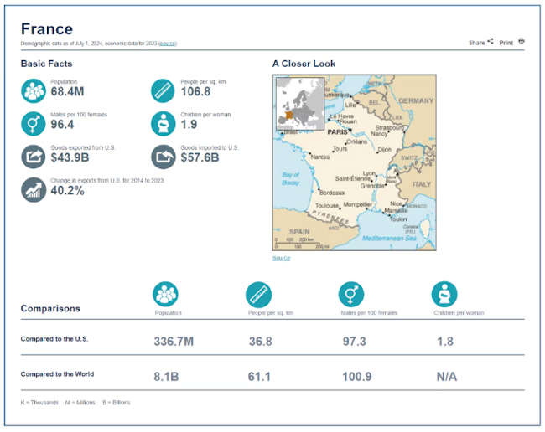Click the Children per woman icon beside 1.9
545x432 pixels.
pos(163,122)
